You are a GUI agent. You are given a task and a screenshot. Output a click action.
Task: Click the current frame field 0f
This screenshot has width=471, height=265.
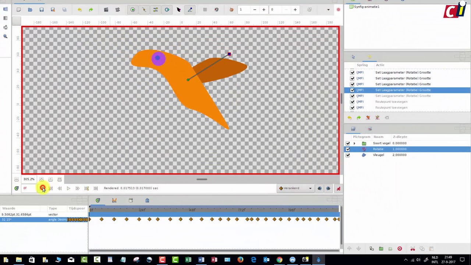tap(29, 188)
